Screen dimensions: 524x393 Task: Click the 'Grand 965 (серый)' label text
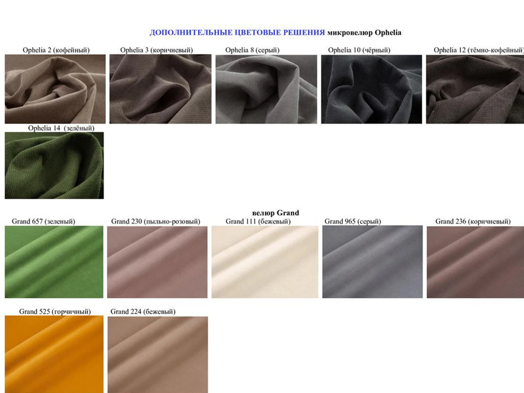352,222
